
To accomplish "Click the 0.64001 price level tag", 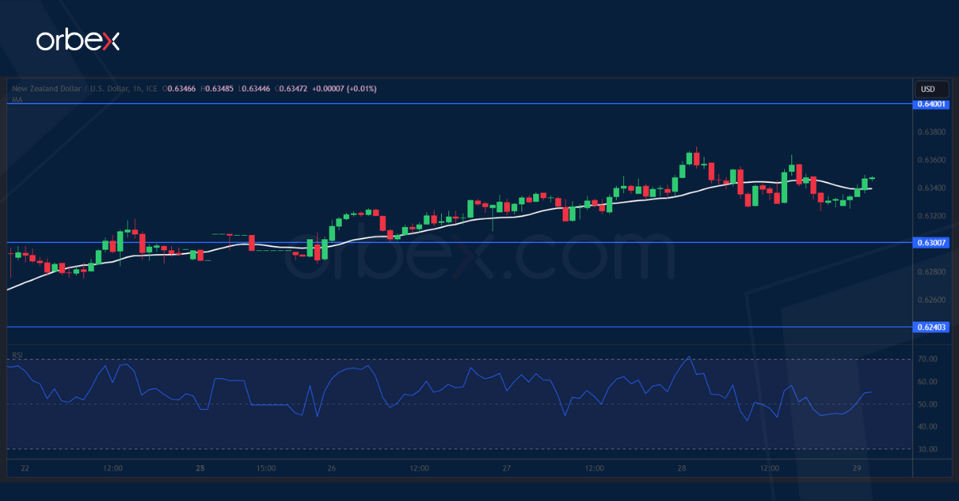I will click(x=929, y=104).
